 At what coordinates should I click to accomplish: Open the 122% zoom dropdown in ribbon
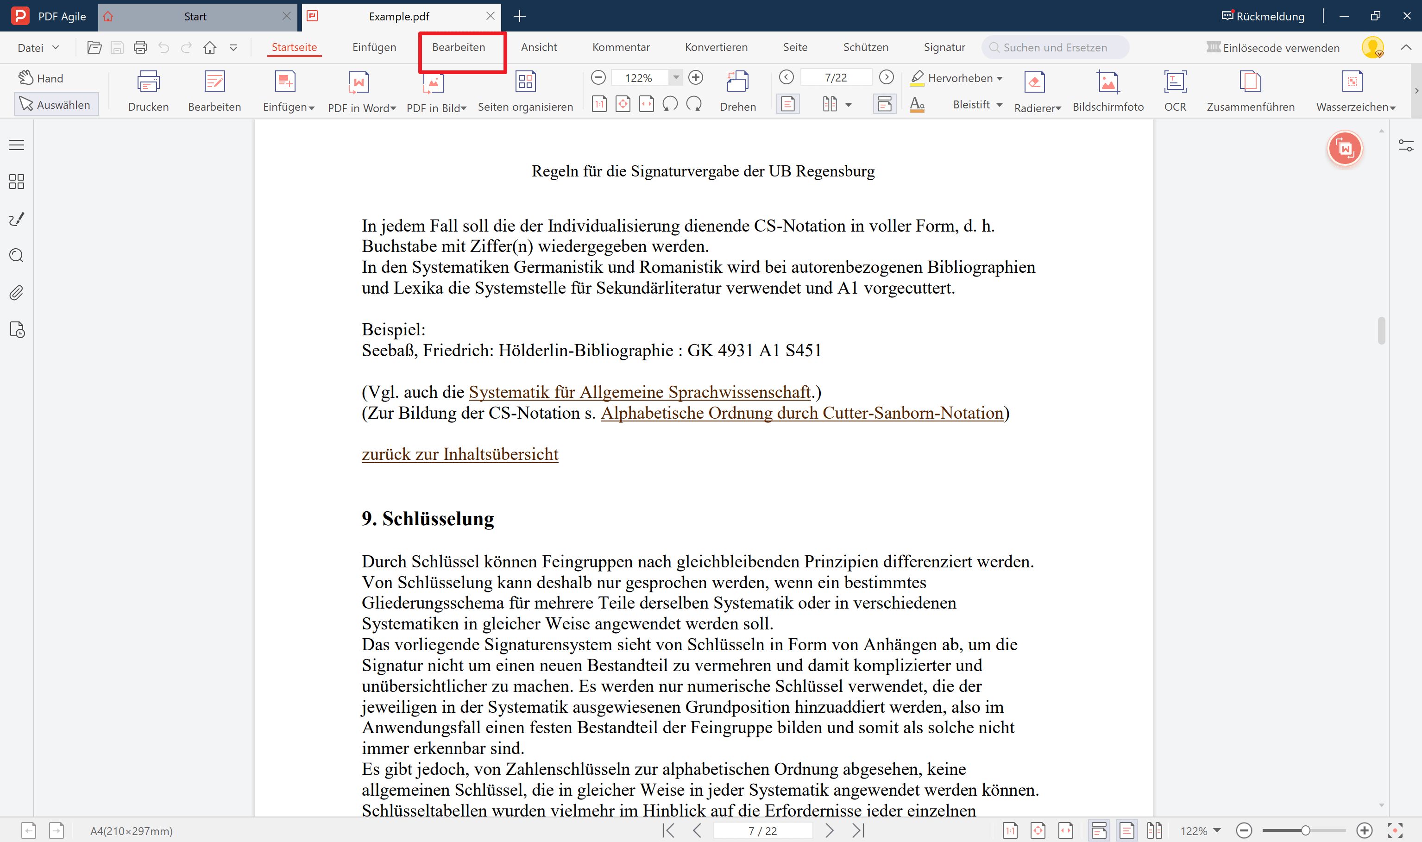[x=676, y=77]
